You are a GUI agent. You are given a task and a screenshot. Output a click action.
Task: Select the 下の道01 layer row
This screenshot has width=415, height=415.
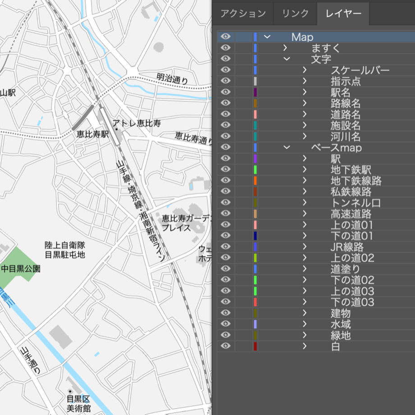tap(316, 235)
